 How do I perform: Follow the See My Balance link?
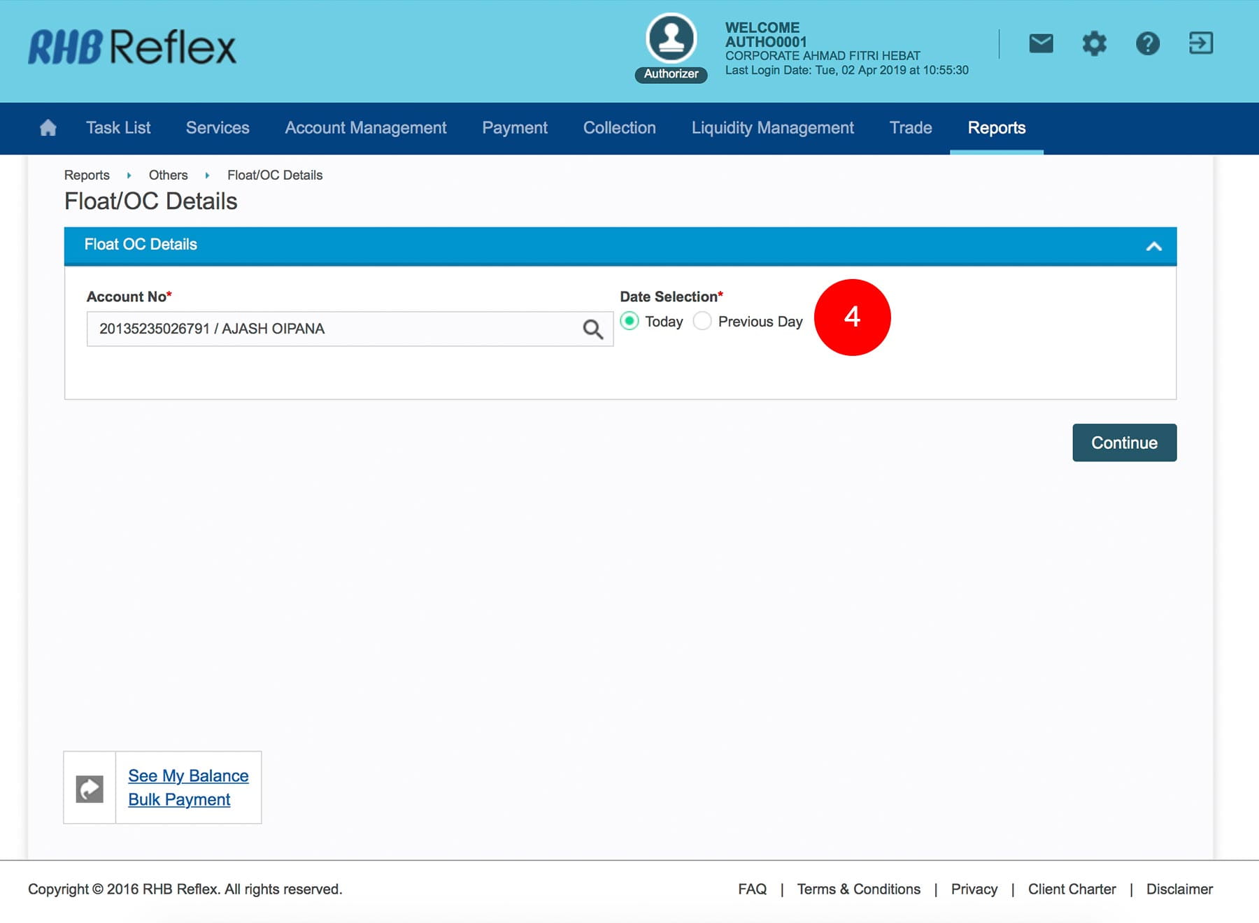188,775
